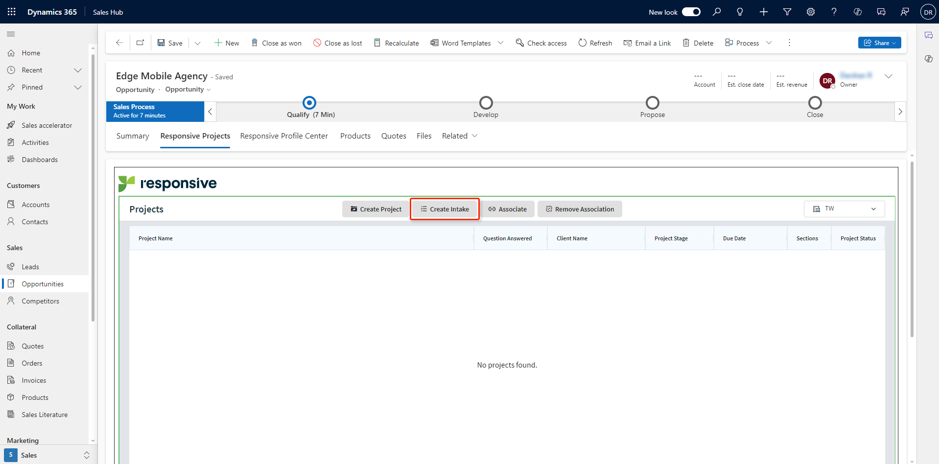Click the Refresh command
Screen dimensions: 939x464
[x=595, y=43]
